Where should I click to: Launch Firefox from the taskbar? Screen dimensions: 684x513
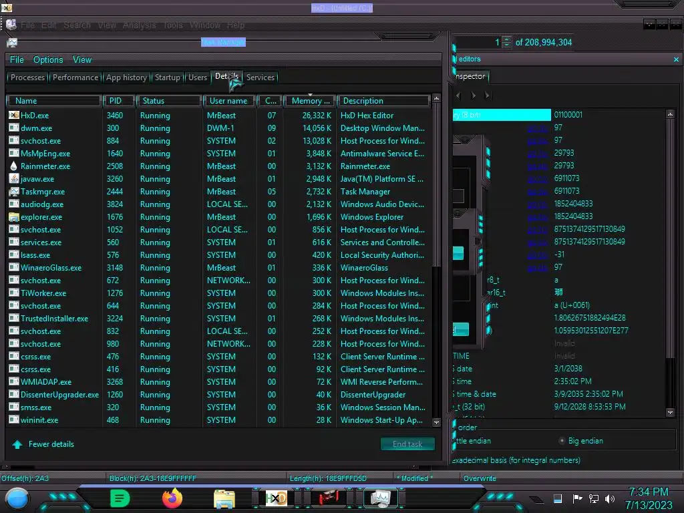coord(172,498)
